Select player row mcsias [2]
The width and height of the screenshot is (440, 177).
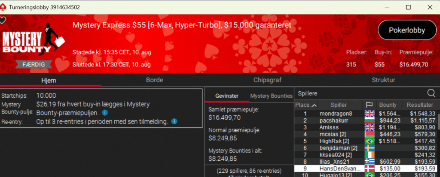(366, 134)
